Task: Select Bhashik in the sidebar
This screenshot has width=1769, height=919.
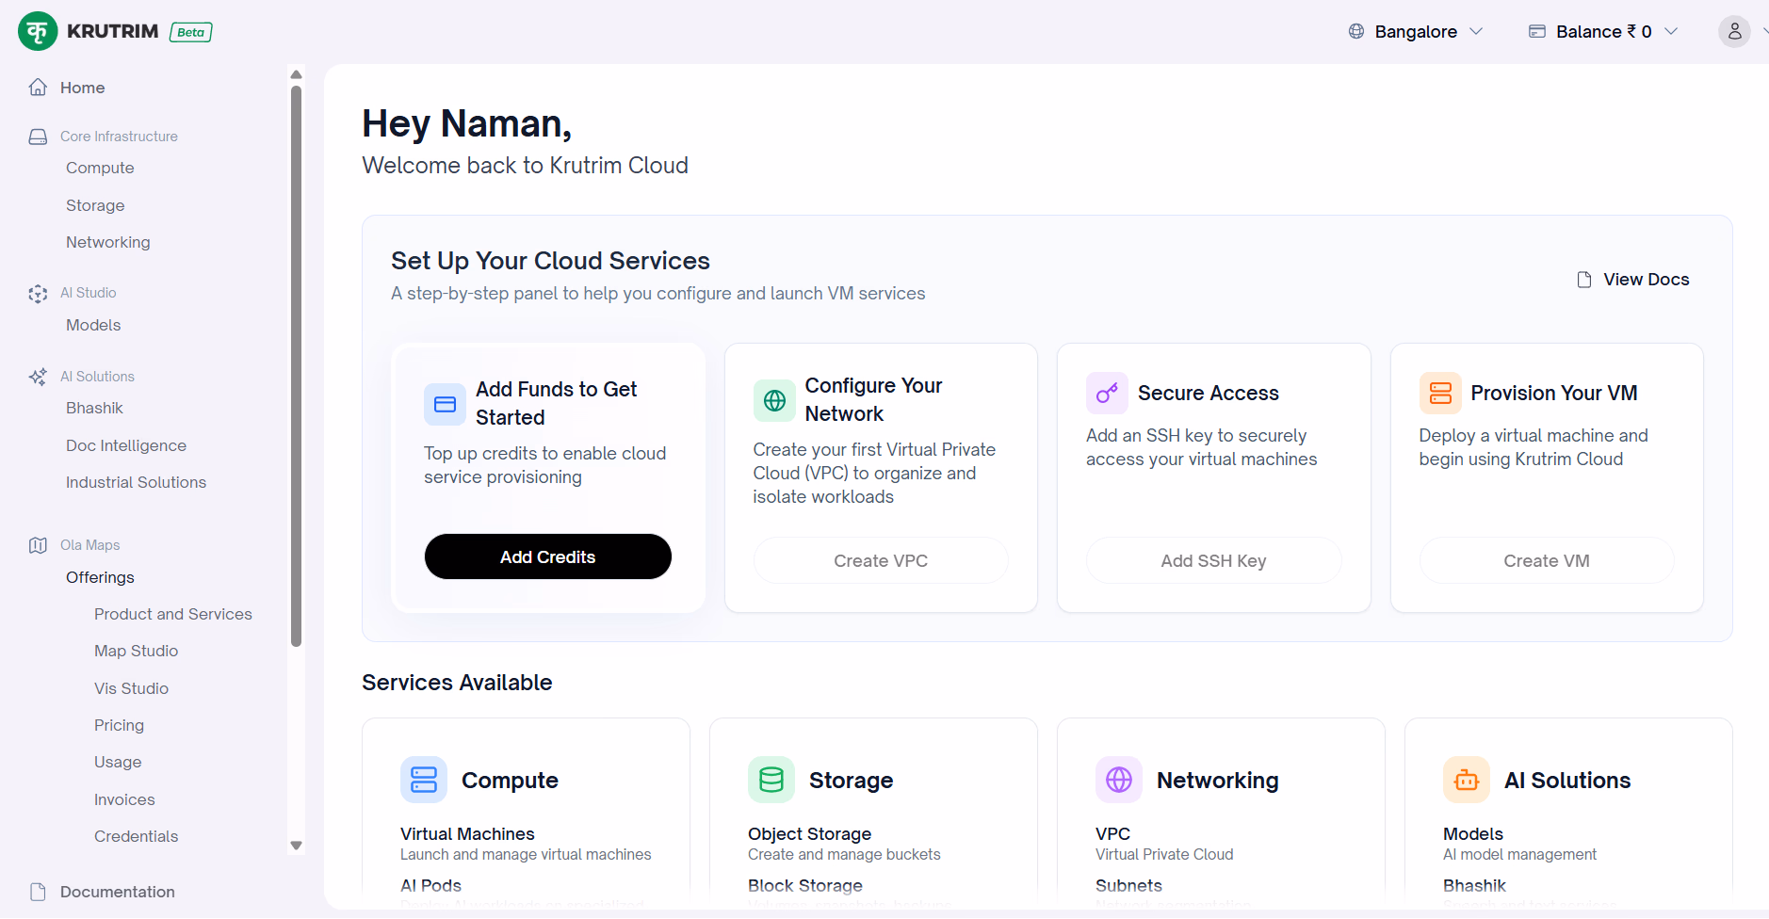Action: click(x=94, y=408)
